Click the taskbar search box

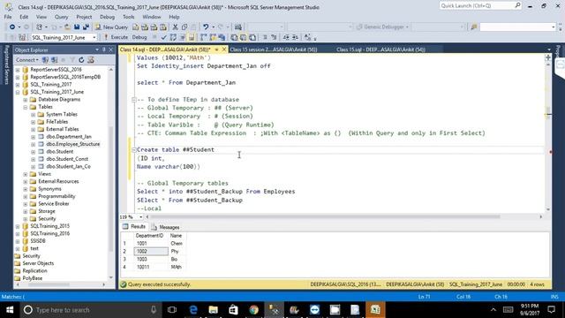tap(90, 310)
